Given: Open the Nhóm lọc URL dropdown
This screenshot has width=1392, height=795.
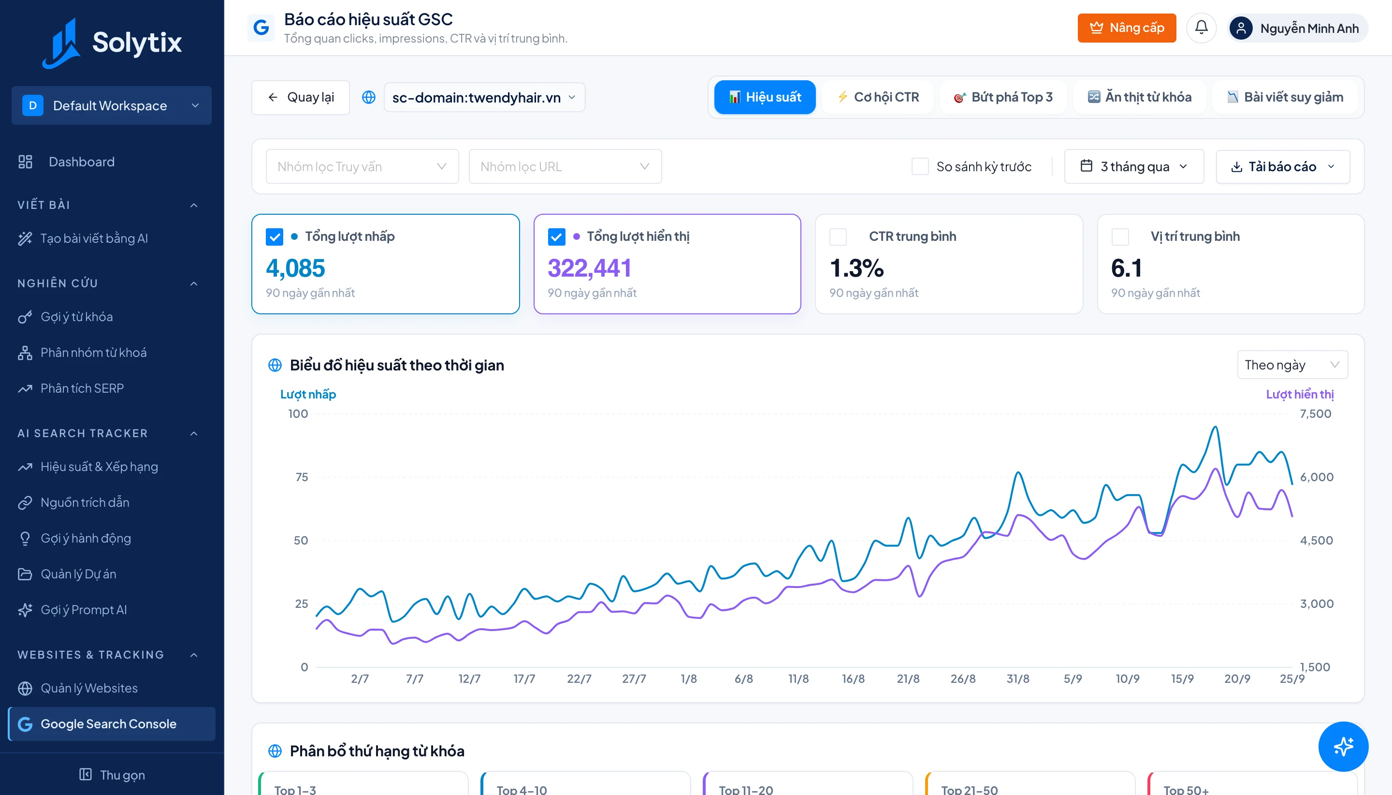Looking at the screenshot, I should tap(565, 166).
